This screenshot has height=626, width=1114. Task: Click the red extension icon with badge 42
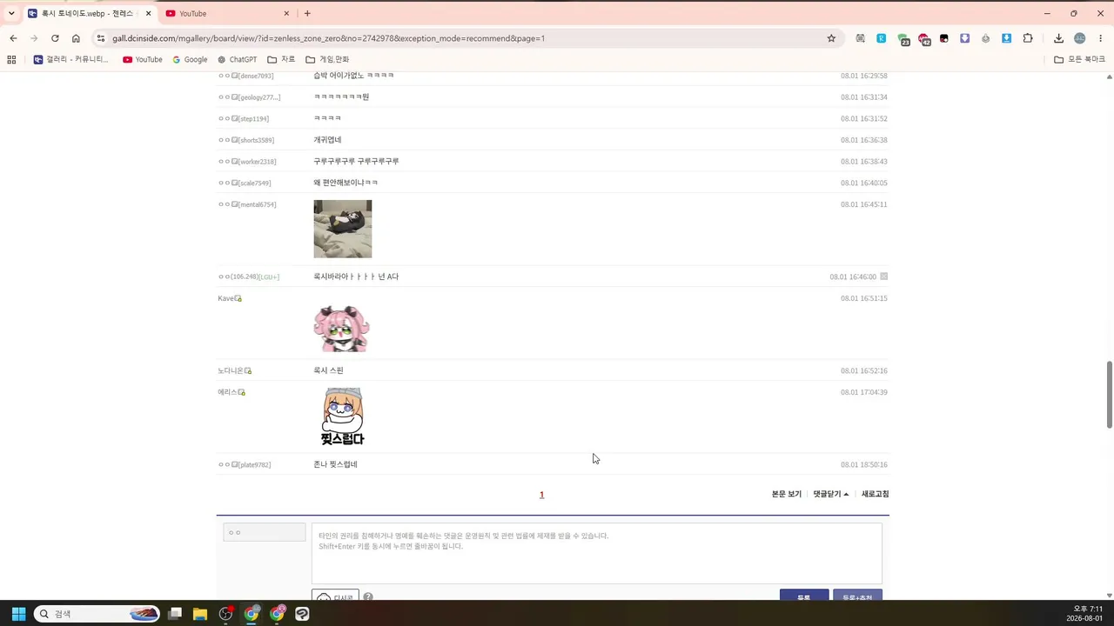click(923, 39)
